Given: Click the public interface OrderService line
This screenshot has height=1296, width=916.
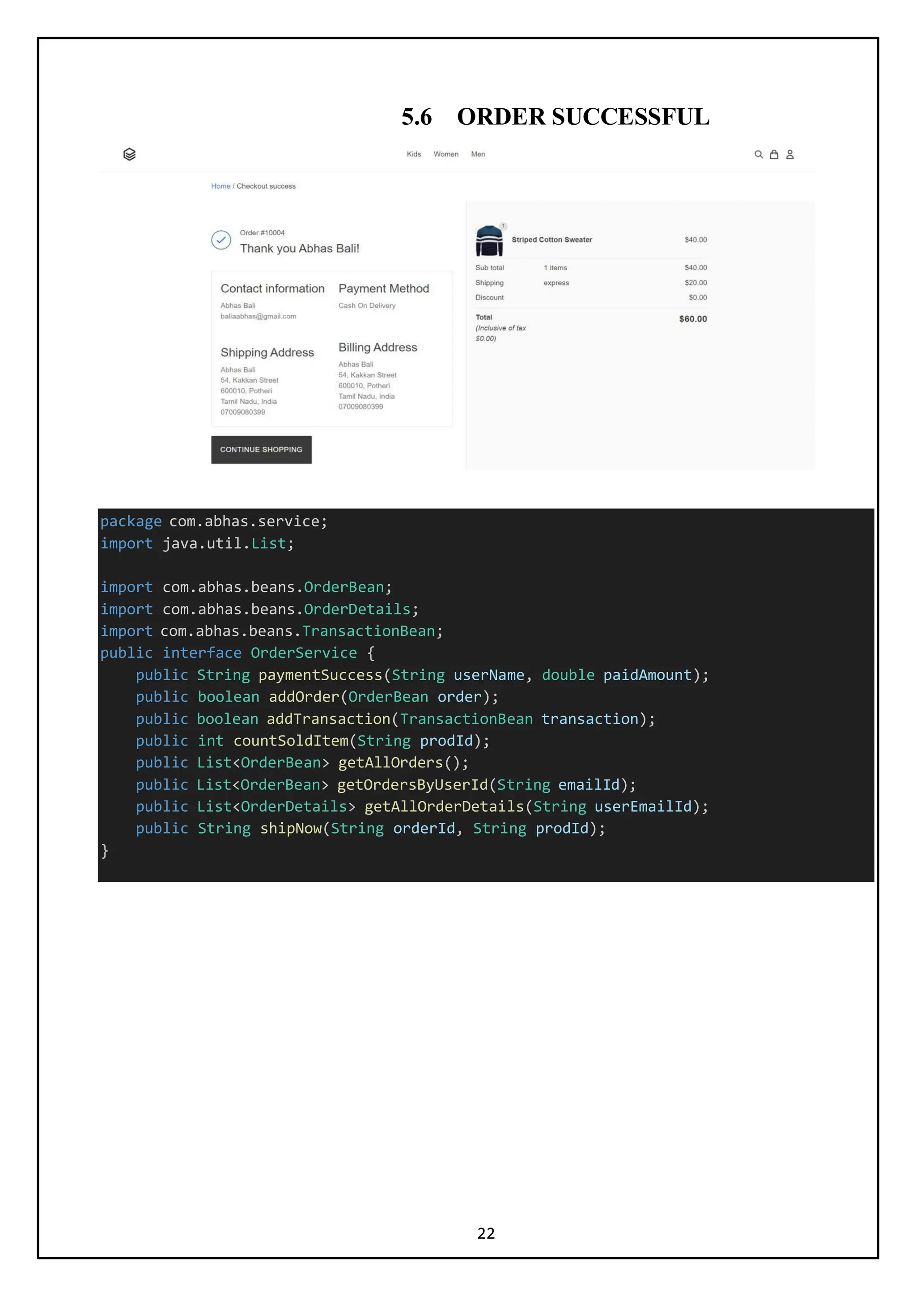Looking at the screenshot, I should [x=237, y=653].
